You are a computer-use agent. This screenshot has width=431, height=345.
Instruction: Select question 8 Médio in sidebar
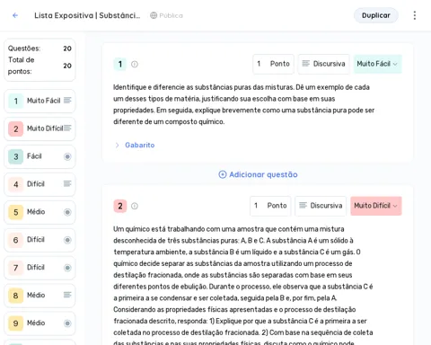[x=40, y=296]
